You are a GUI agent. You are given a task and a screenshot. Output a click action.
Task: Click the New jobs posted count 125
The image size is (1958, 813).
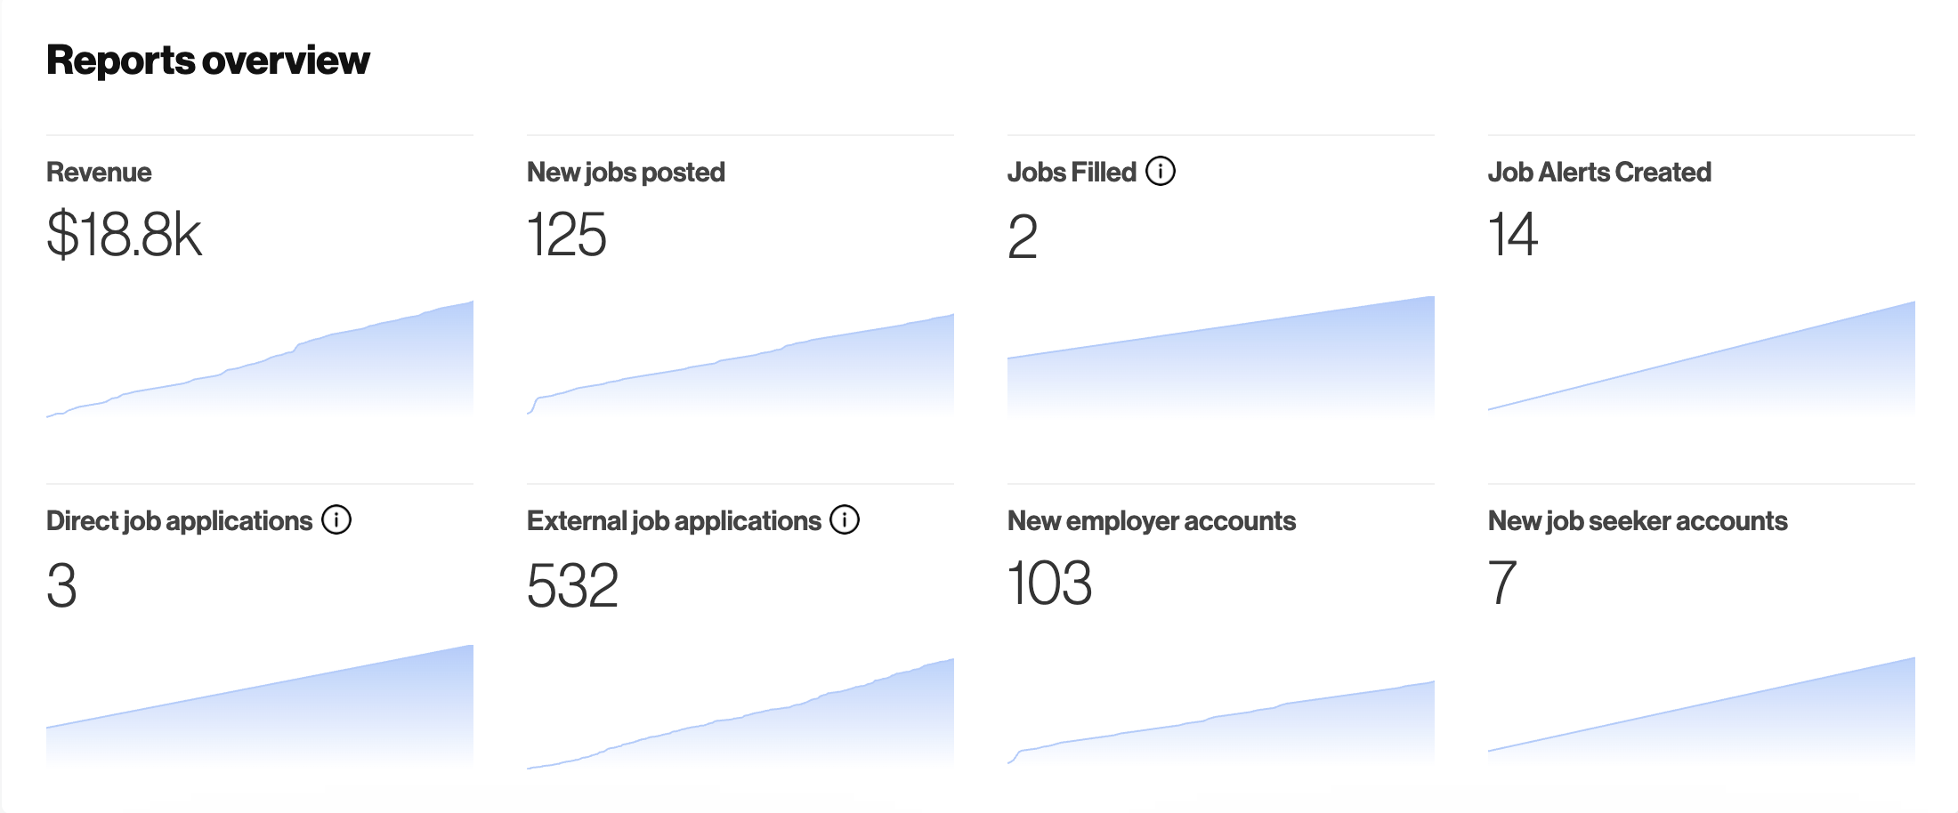567,236
